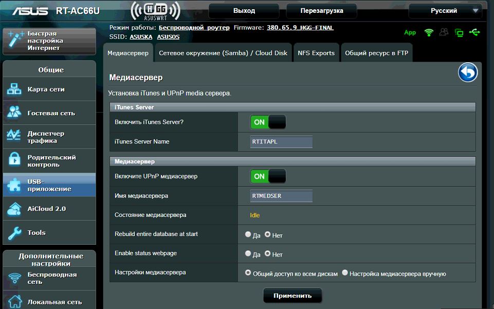This screenshot has width=494, height=309.
Task: Click the network clients monitor icon
Action: tap(459, 32)
